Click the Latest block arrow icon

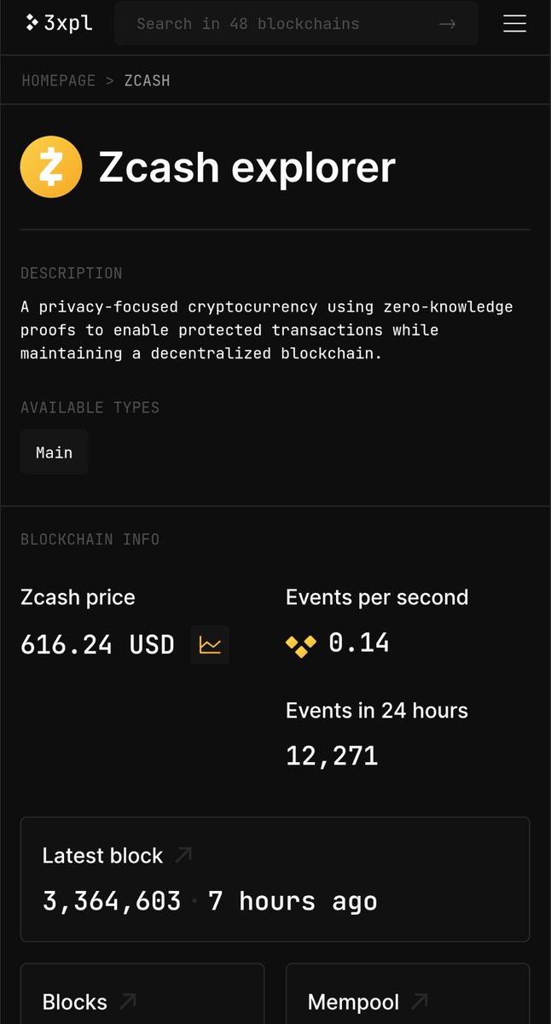[183, 855]
